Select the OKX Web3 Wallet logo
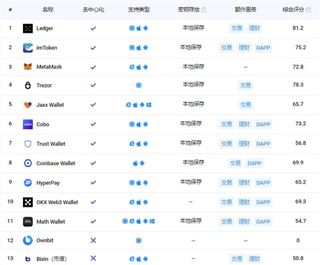Image resolution: width=320 pixels, height=265 pixels. [x=28, y=202]
